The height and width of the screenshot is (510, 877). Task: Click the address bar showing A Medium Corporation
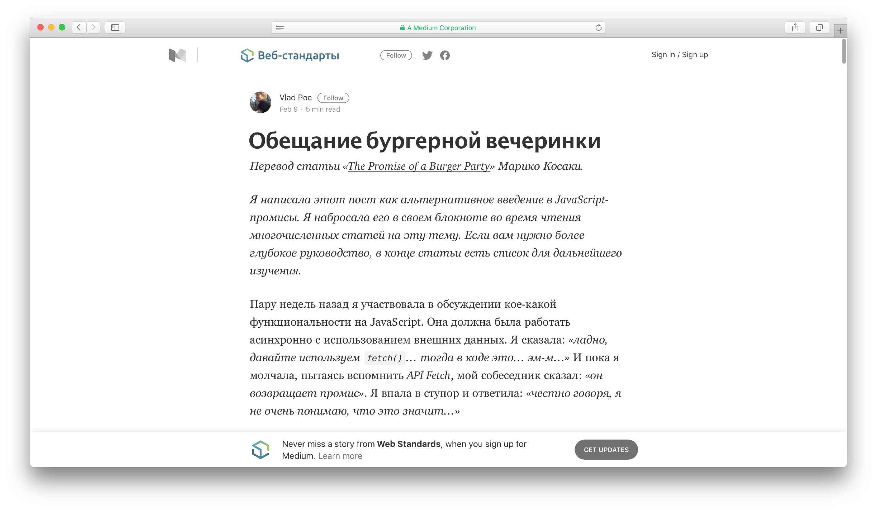pyautogui.click(x=438, y=27)
